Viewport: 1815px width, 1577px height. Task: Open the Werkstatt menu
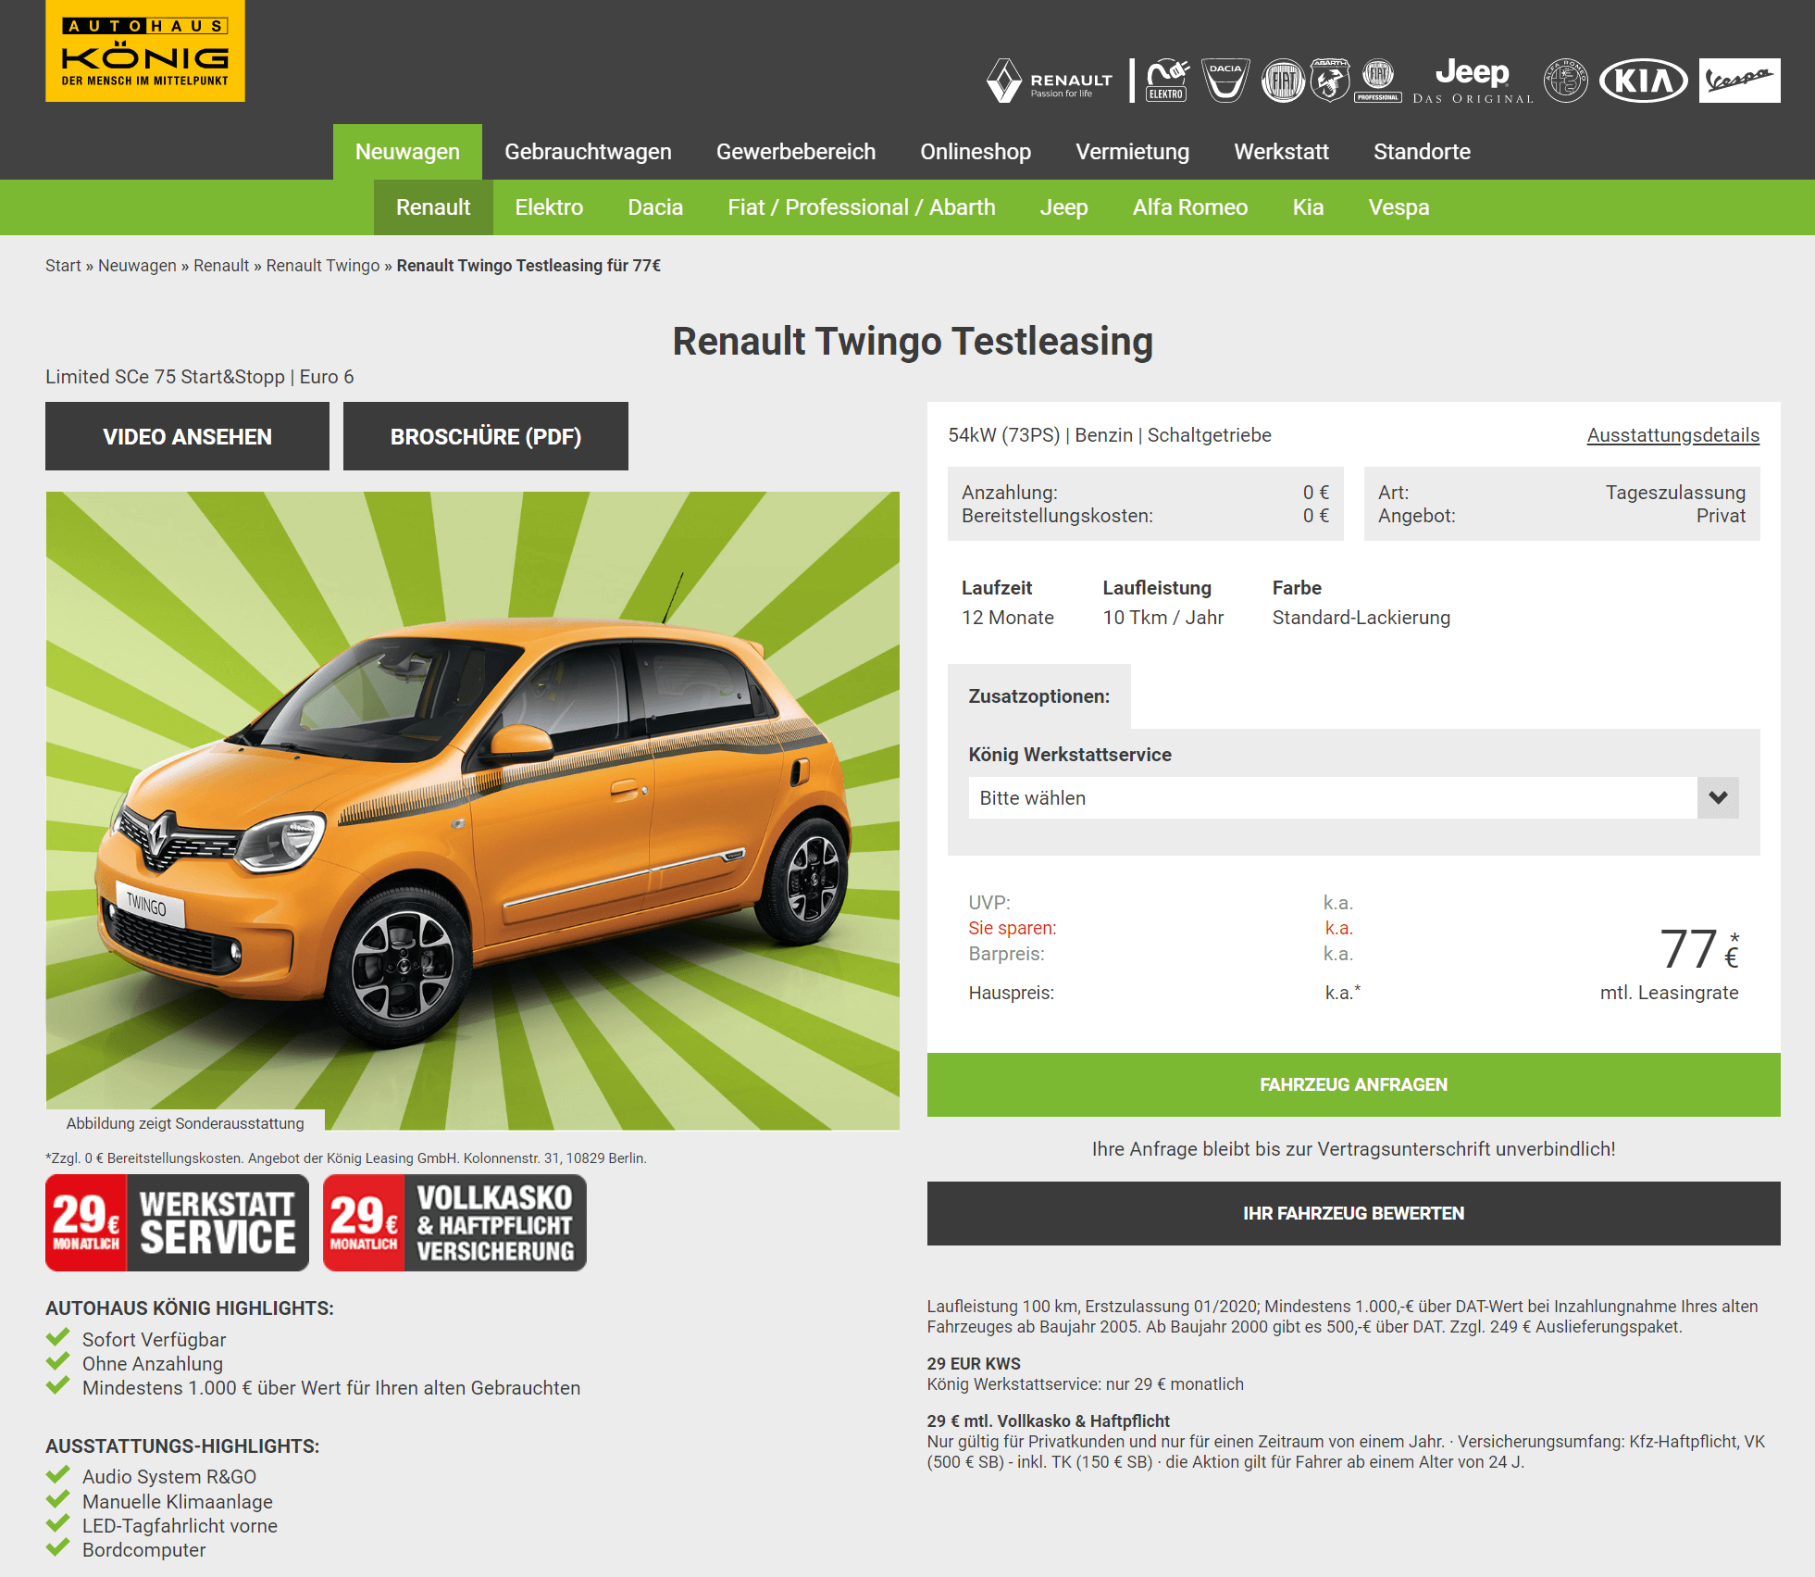1281,151
